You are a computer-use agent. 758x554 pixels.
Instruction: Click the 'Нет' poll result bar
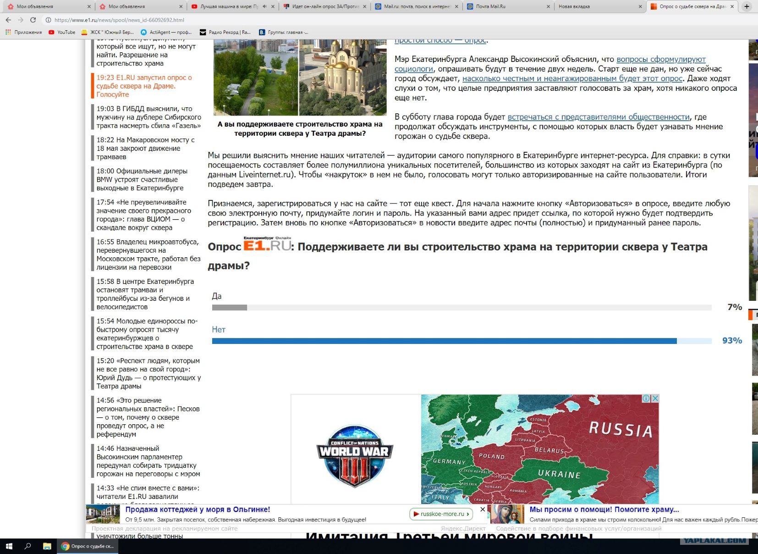point(462,341)
